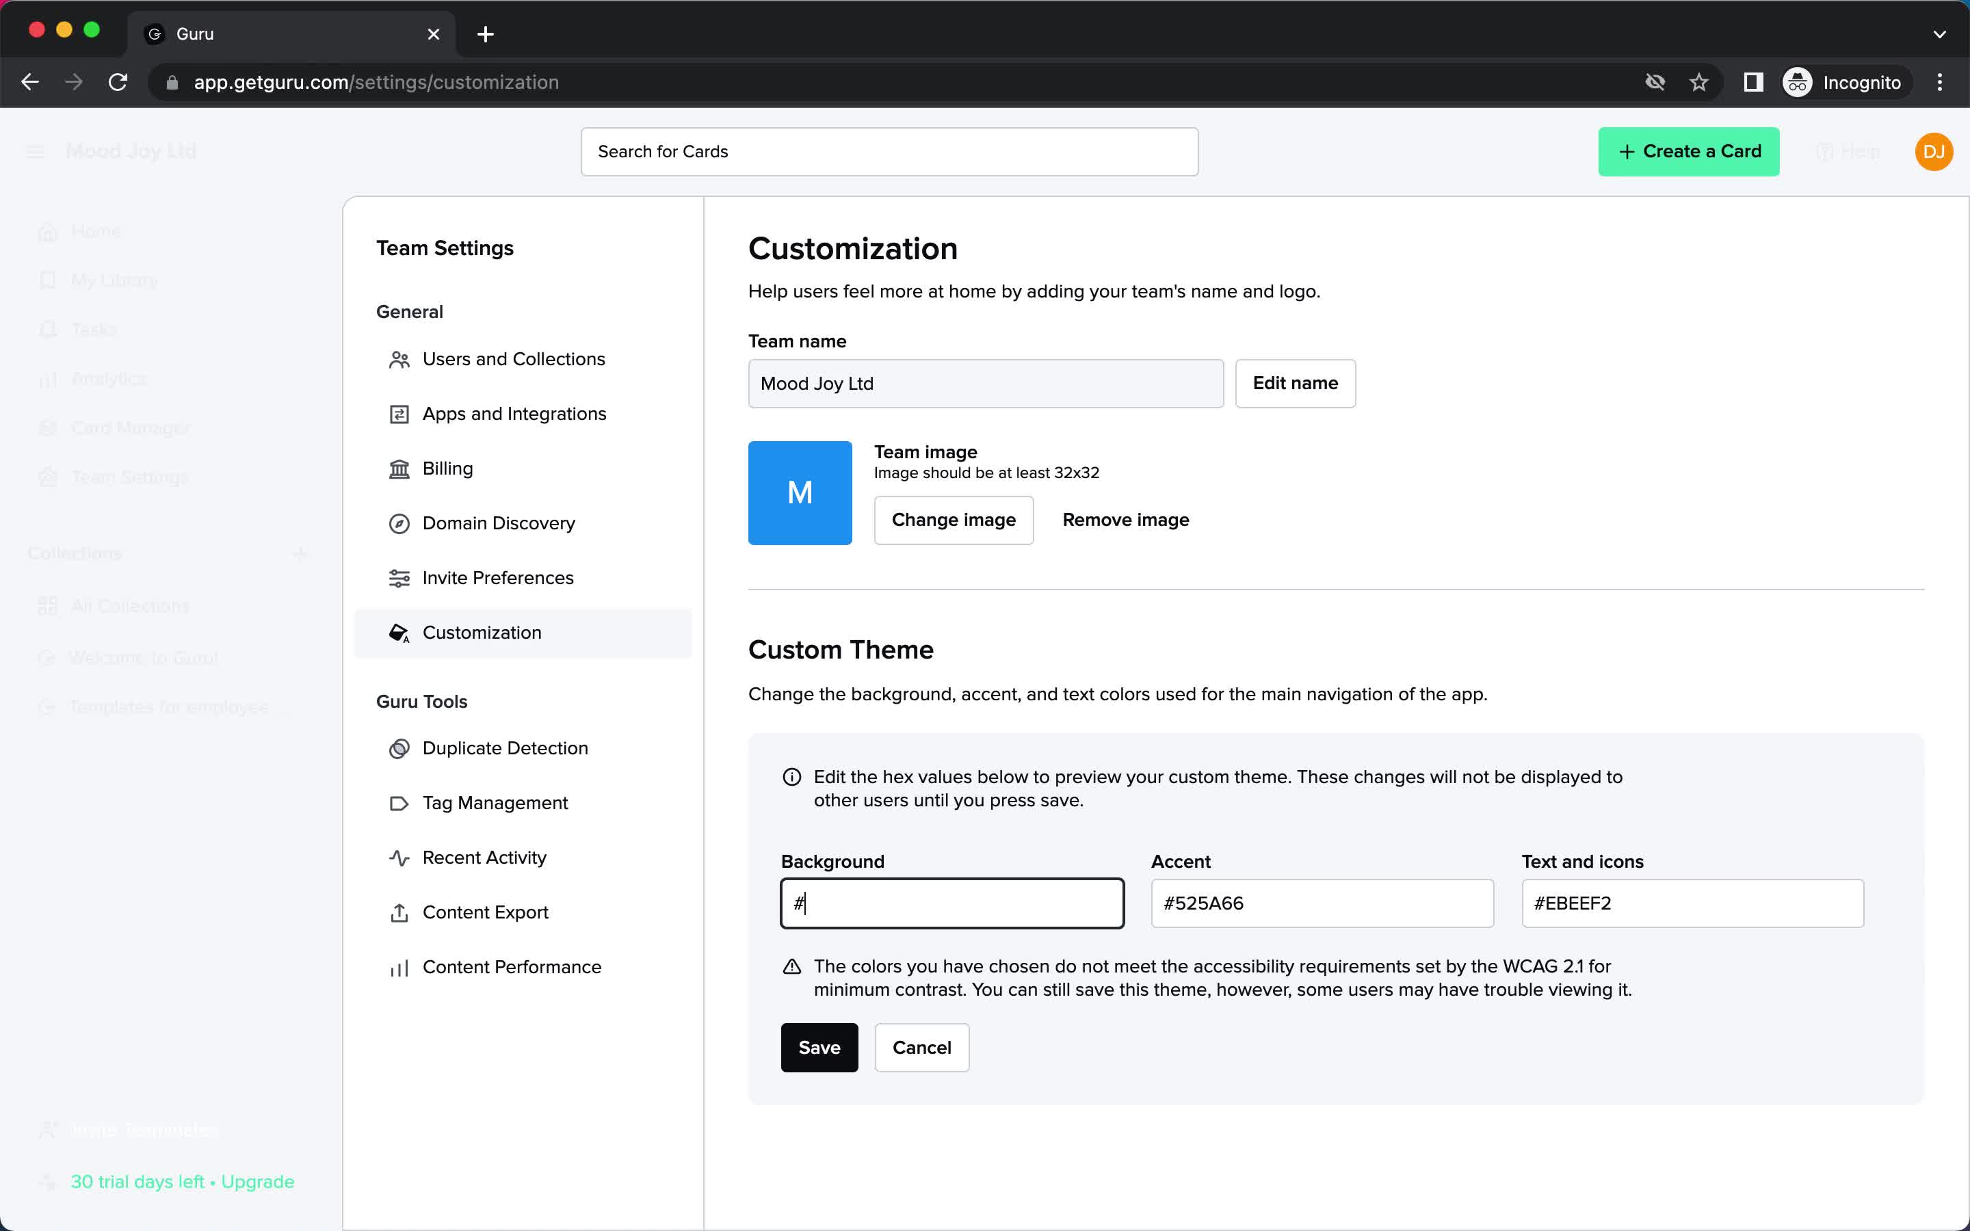Click the Users and Collections icon

coord(399,359)
